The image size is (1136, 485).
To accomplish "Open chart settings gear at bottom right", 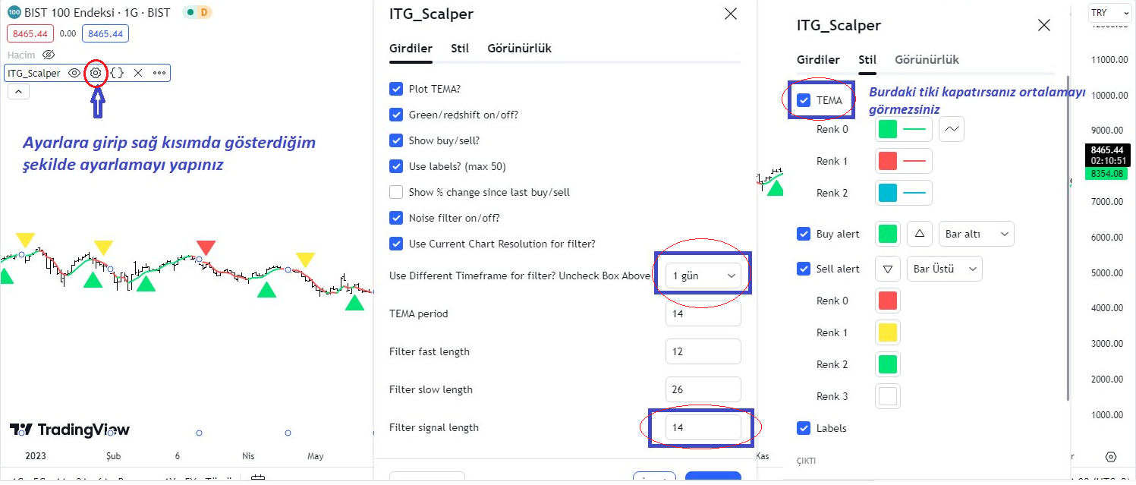I will click(x=1111, y=457).
